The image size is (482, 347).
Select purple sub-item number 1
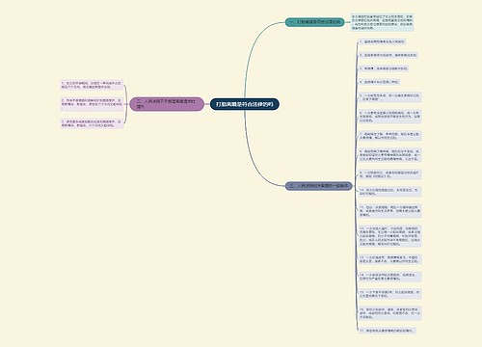pyautogui.click(x=92, y=85)
